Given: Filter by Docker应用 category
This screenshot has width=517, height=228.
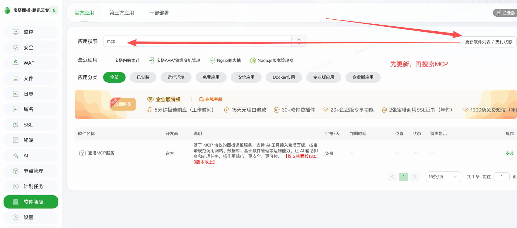Looking at the screenshot, I should coord(284,77).
